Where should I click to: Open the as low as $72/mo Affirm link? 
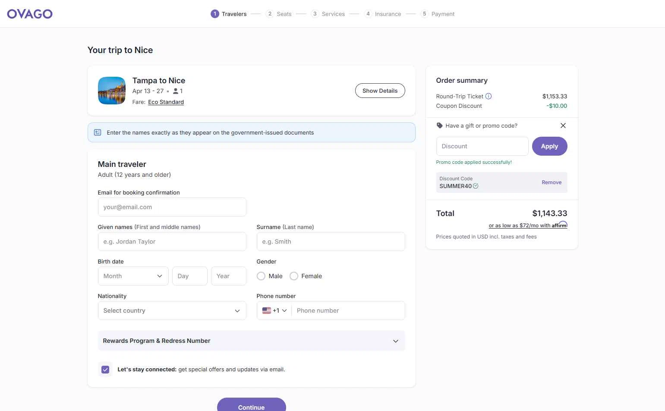pyautogui.click(x=528, y=225)
